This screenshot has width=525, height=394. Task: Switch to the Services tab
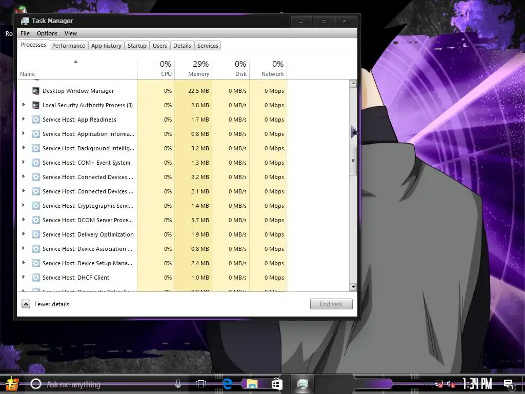click(x=208, y=46)
